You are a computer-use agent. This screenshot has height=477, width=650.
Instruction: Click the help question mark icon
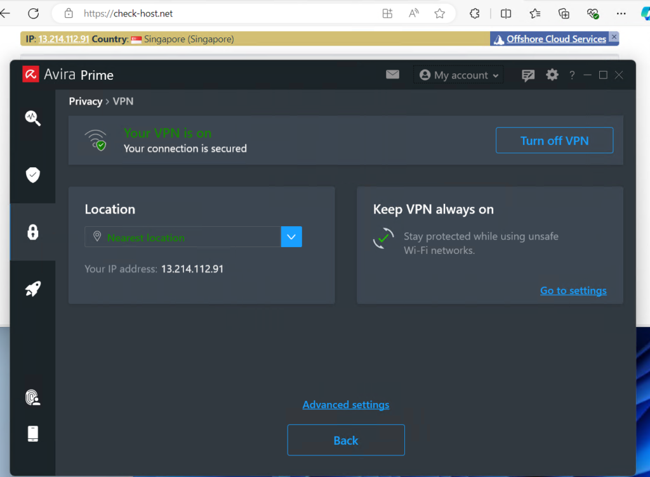(x=572, y=75)
